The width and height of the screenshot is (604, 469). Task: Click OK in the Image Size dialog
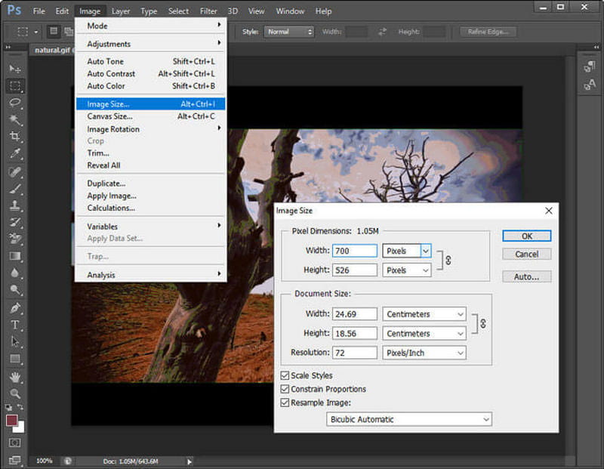tap(526, 236)
